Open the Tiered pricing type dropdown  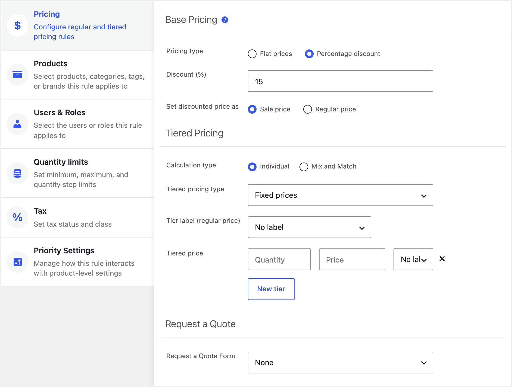340,195
